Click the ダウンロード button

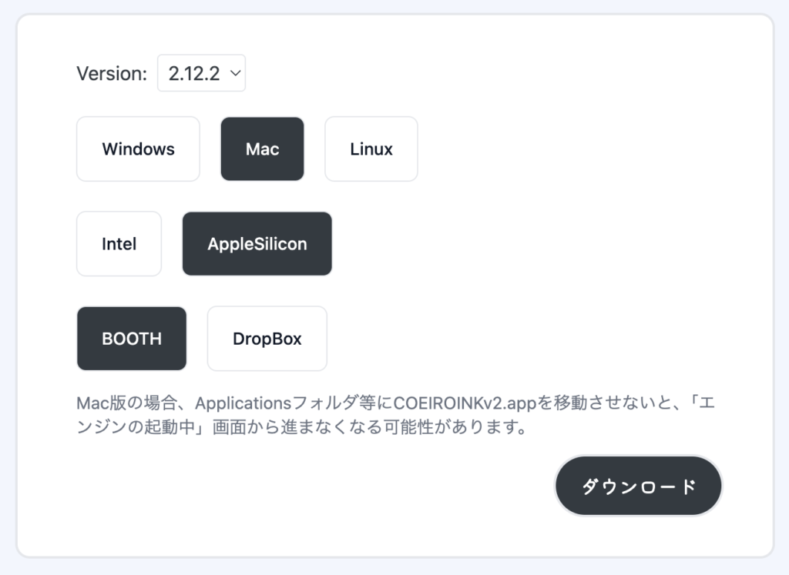pos(638,486)
